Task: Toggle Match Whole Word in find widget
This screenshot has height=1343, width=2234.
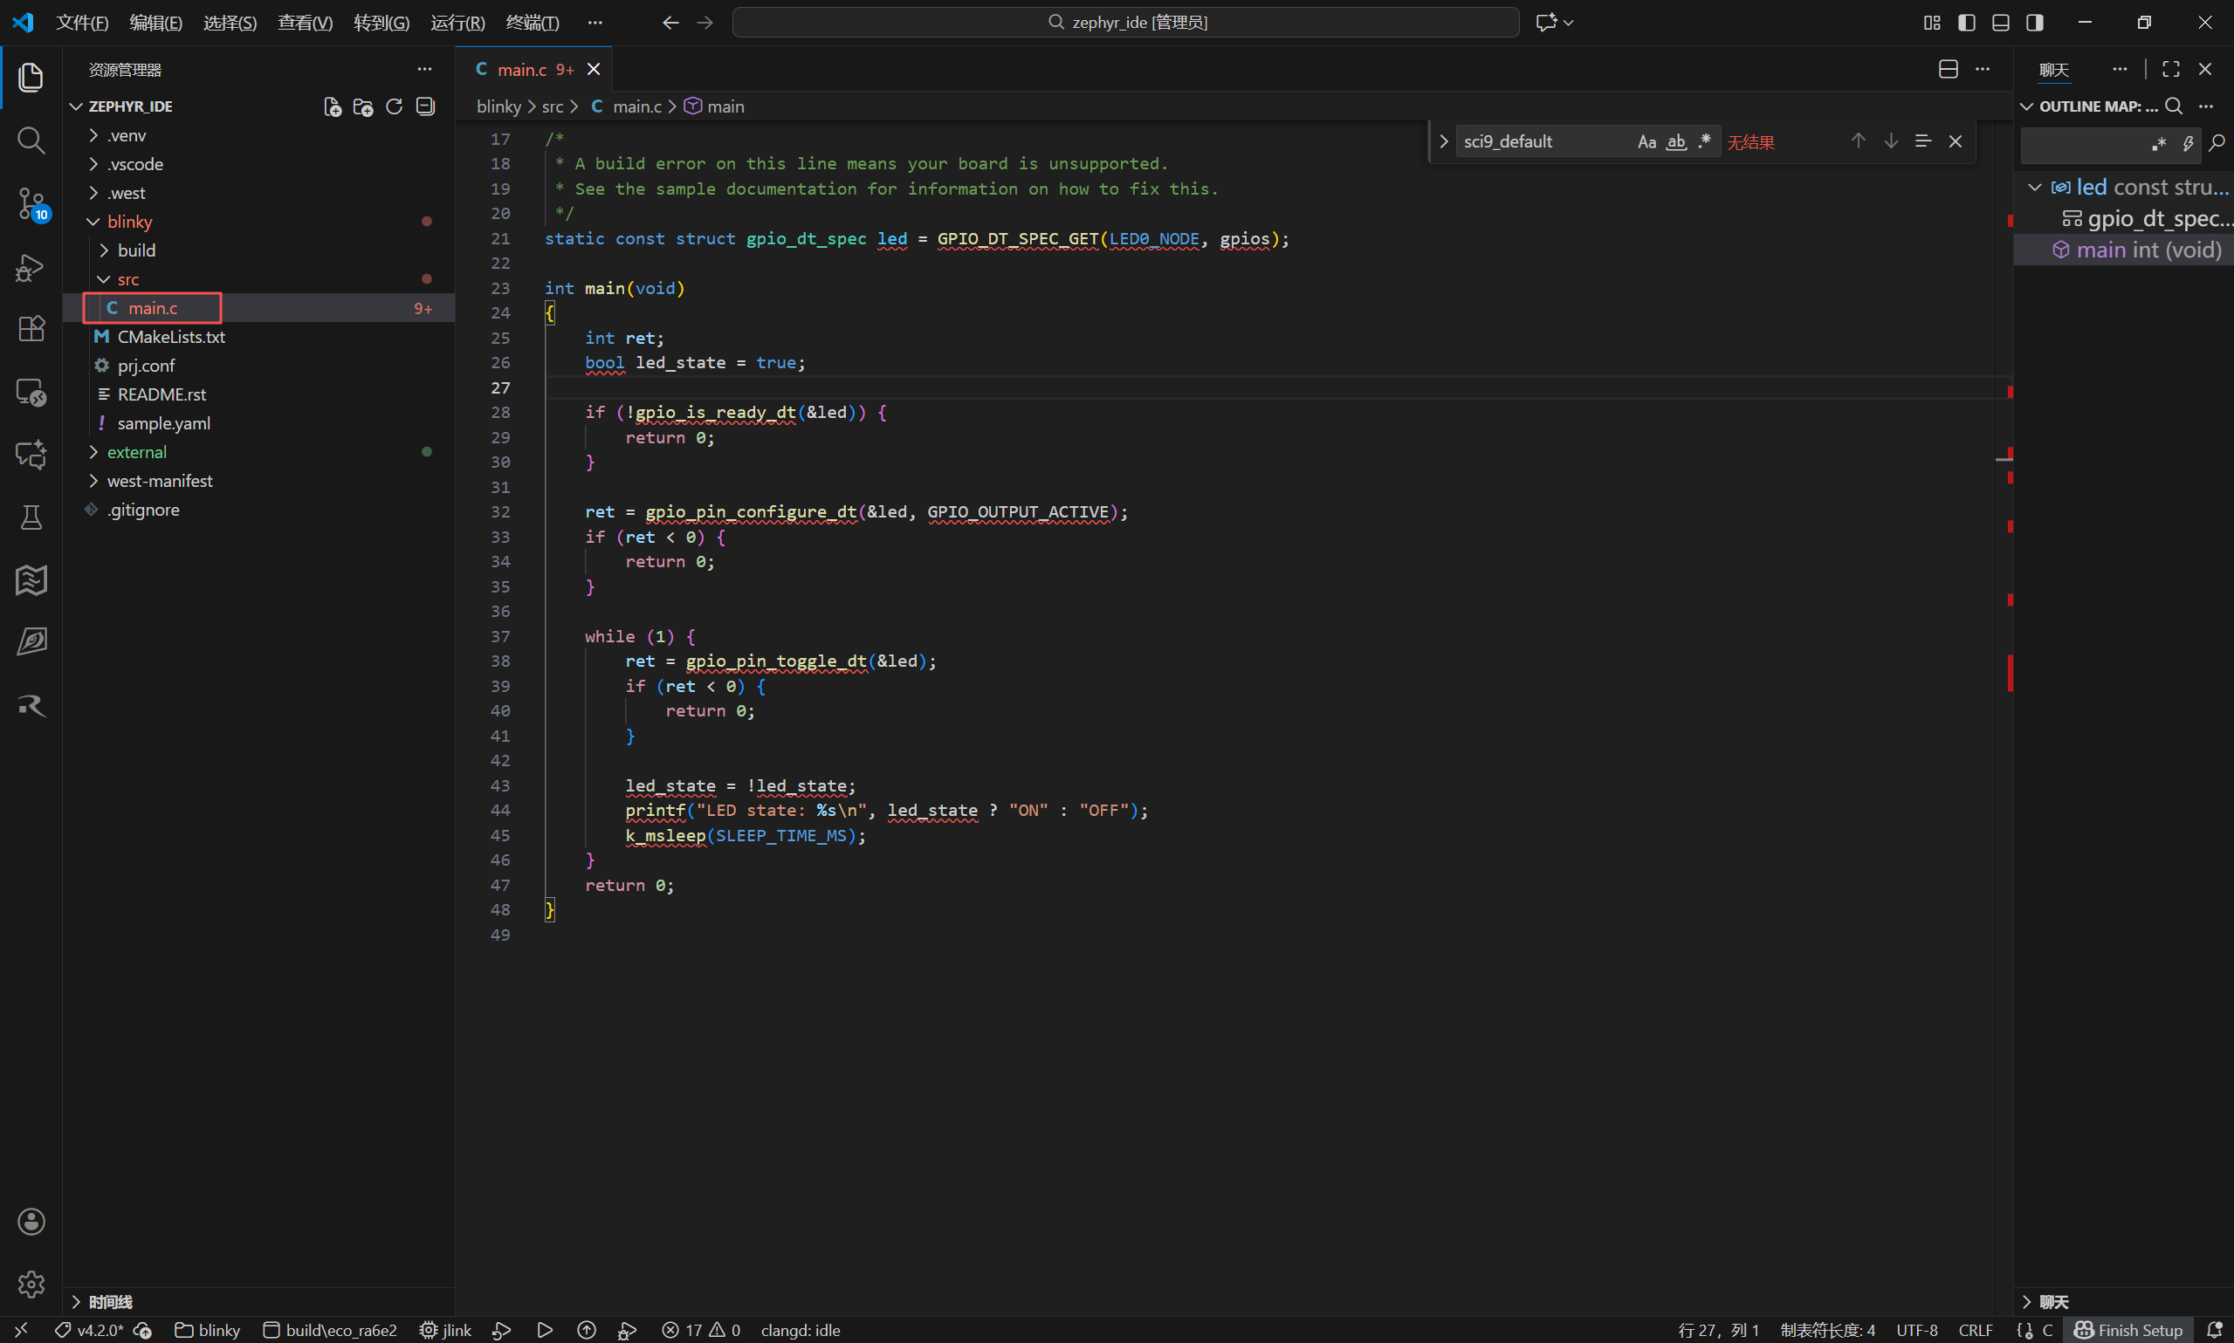Action: 1676,142
